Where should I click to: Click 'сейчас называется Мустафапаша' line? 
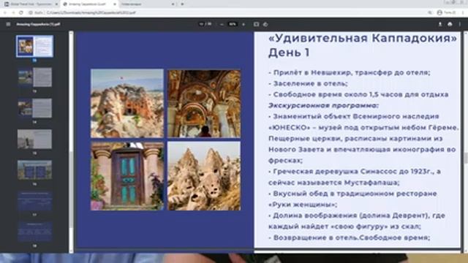pyautogui.click(x=334, y=183)
